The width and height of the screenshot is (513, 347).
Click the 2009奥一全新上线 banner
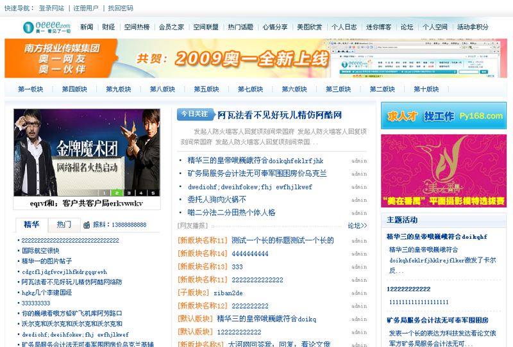(256, 58)
